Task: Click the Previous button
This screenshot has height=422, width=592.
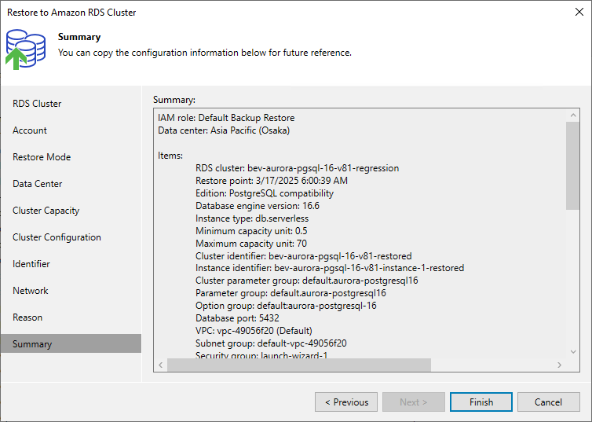Action: (346, 402)
